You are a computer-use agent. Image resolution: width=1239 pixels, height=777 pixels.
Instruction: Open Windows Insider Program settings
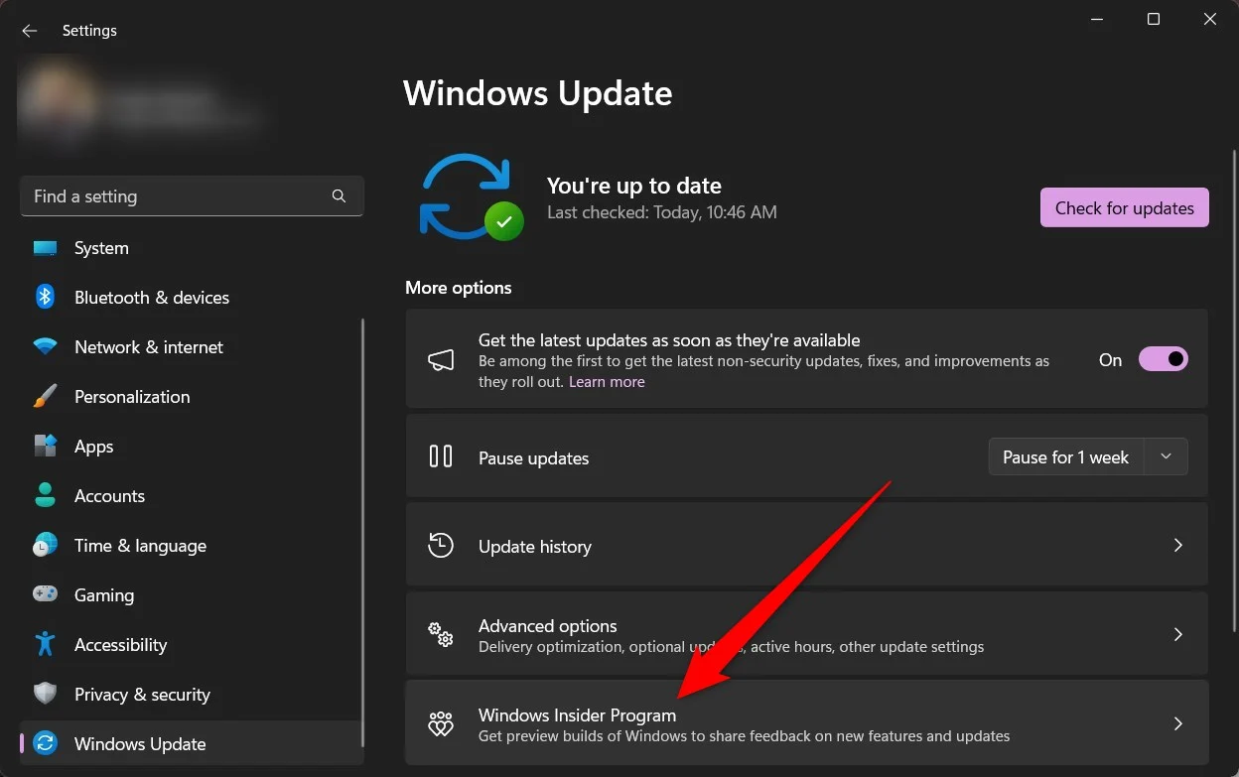806,724
